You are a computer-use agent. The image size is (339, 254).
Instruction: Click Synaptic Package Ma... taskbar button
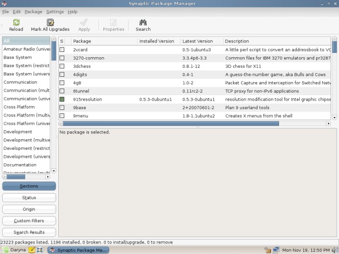[x=78, y=250]
